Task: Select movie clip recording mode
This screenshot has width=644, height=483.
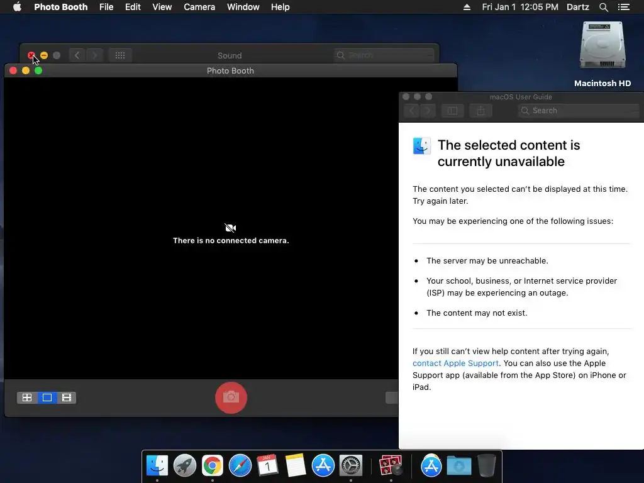Action: (x=67, y=397)
